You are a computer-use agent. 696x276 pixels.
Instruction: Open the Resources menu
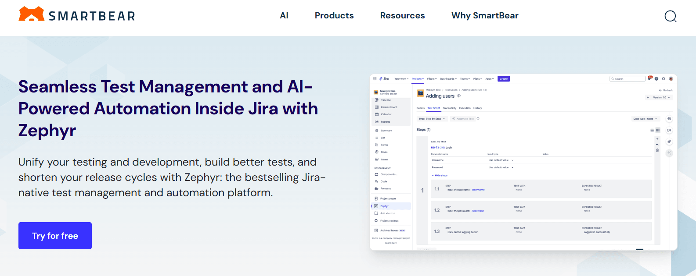point(403,16)
